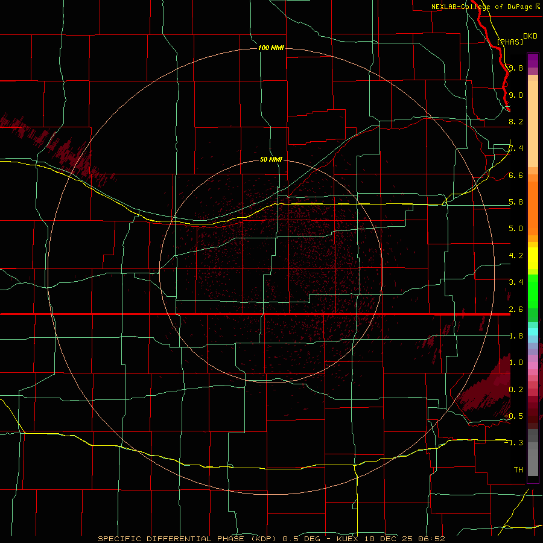Click the 5.0 value on the color scale
The image size is (543, 543).
tap(516, 229)
